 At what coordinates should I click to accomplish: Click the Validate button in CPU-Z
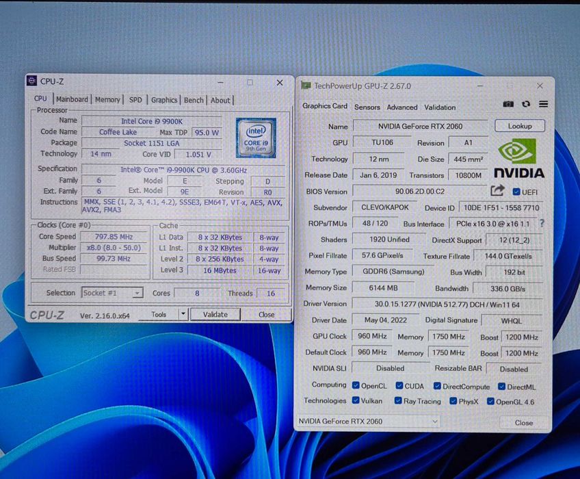215,315
